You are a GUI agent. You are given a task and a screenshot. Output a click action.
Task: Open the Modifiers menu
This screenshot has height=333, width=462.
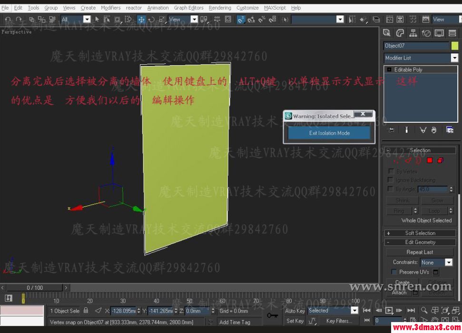[x=110, y=7]
